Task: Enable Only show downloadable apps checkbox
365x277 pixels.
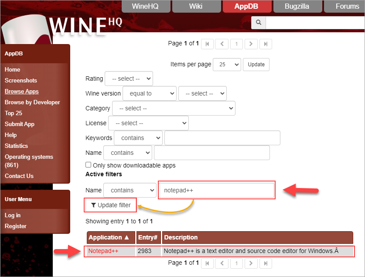Action: coord(88,165)
